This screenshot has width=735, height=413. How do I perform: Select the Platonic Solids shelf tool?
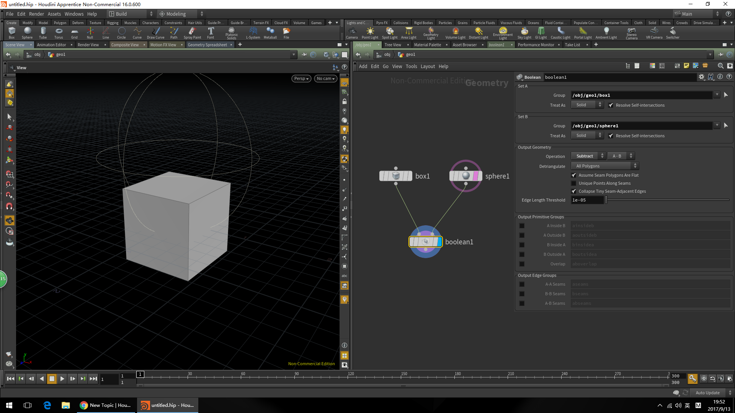coord(232,33)
